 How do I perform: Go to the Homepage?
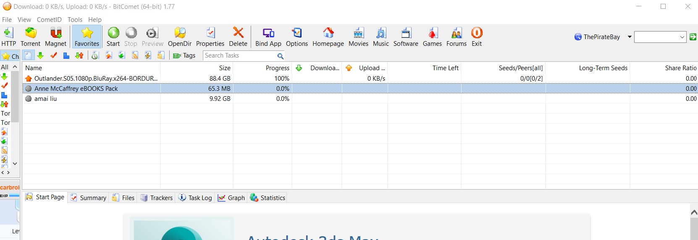pos(328,37)
